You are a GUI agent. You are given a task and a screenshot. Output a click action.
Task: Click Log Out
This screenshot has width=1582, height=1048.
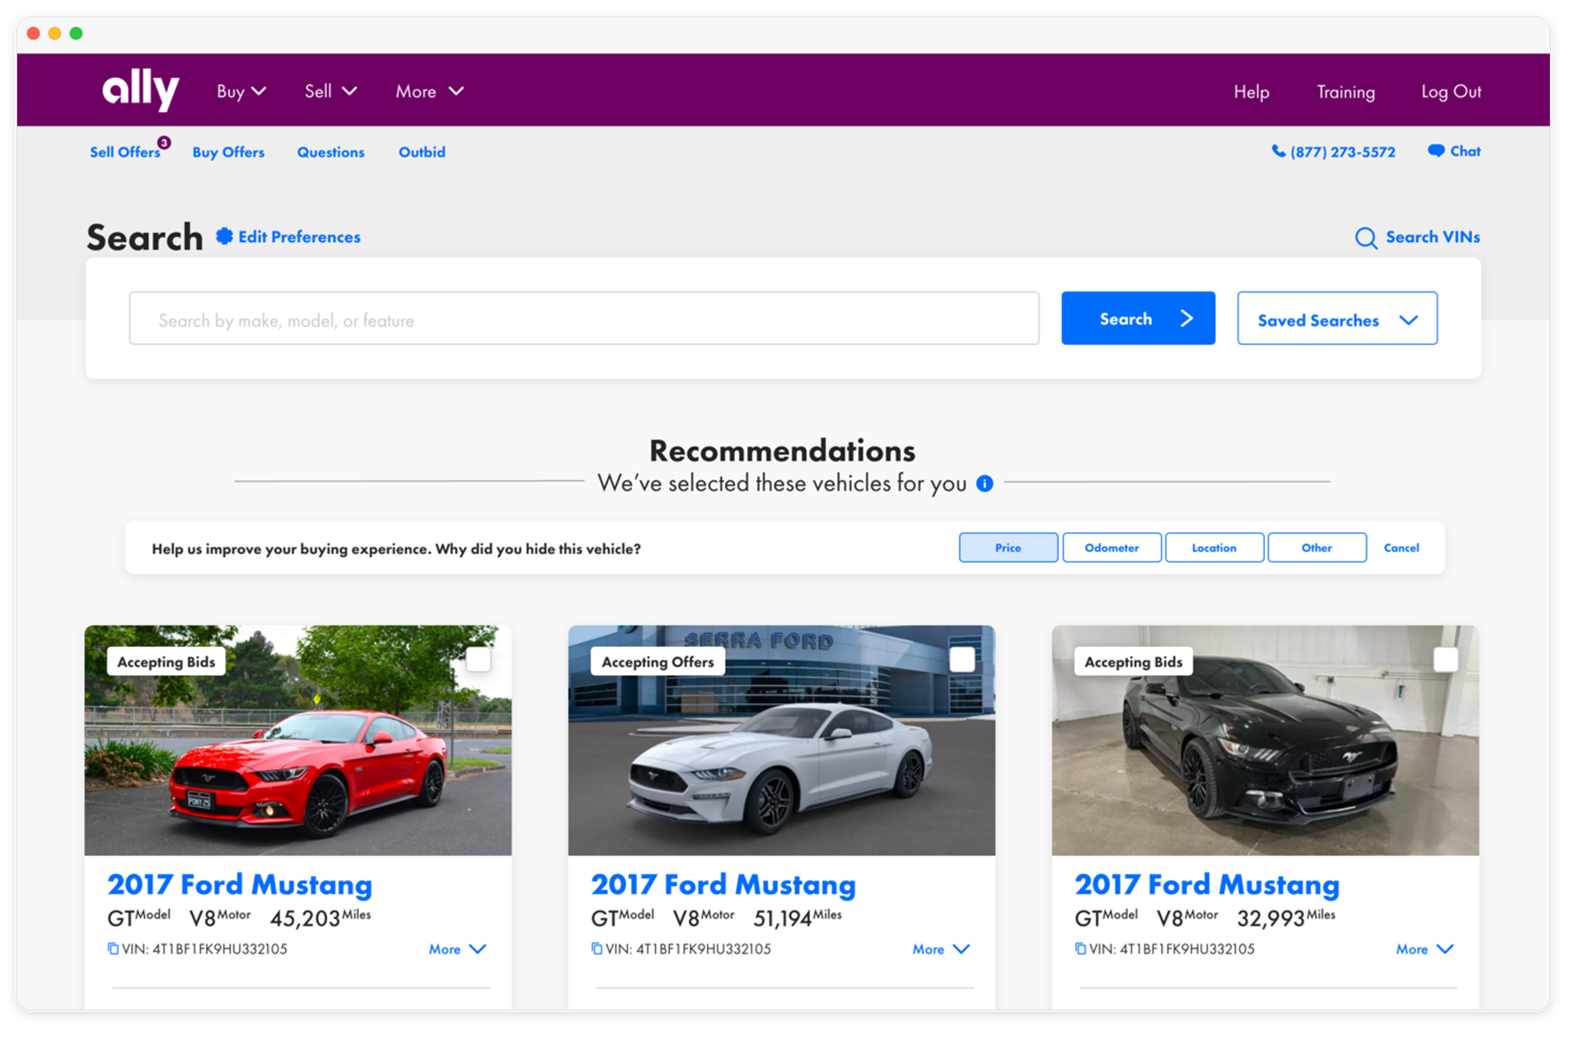pyautogui.click(x=1451, y=92)
